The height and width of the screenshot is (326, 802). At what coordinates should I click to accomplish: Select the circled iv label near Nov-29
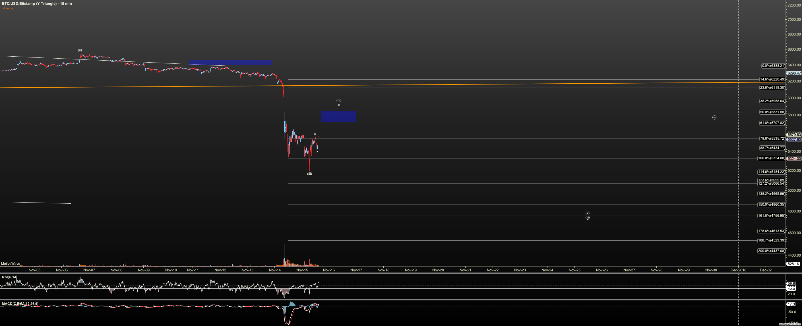(x=714, y=118)
